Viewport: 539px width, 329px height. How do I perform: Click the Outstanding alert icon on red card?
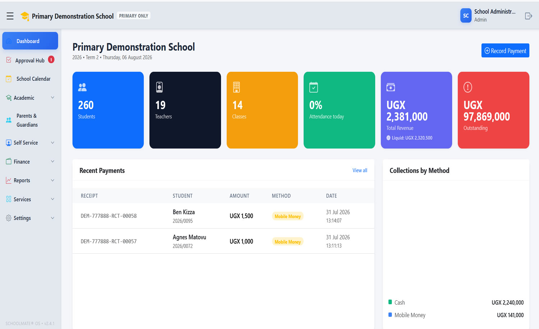point(468,87)
